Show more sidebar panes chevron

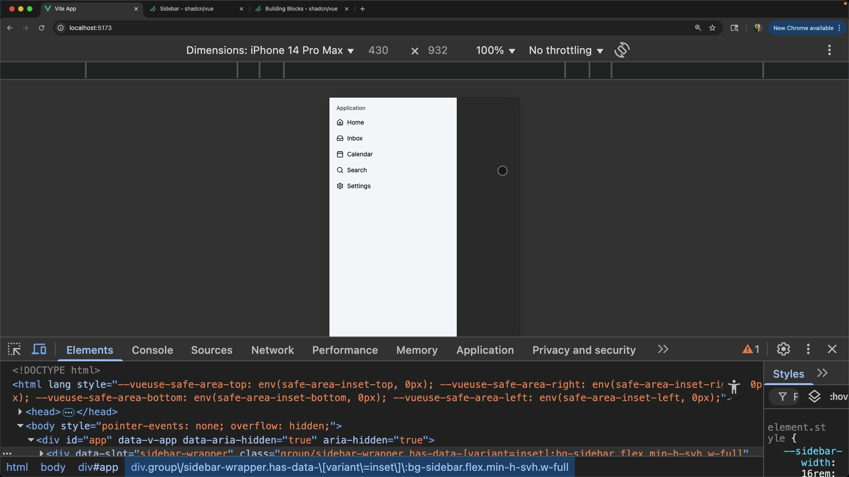coord(822,373)
